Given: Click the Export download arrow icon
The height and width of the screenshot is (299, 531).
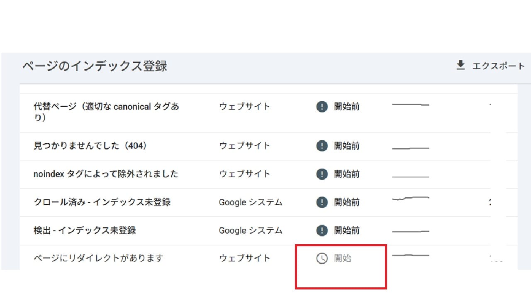Looking at the screenshot, I should (460, 66).
